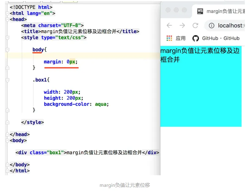
Task: Click the <!DOCTYPE html> line
Action: point(31,7)
